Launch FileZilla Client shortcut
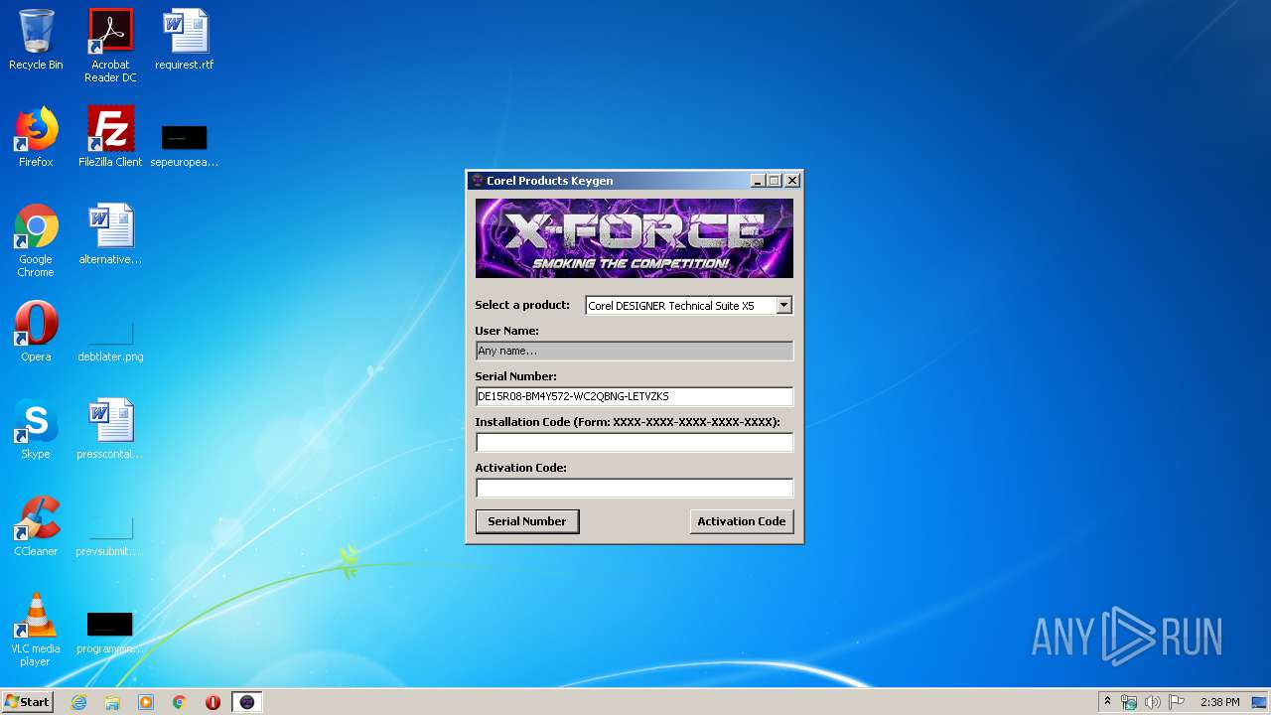Viewport: 1271px width, 715px height. point(110,137)
